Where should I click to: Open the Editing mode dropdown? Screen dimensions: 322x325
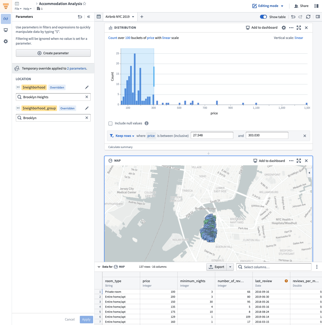268,6
